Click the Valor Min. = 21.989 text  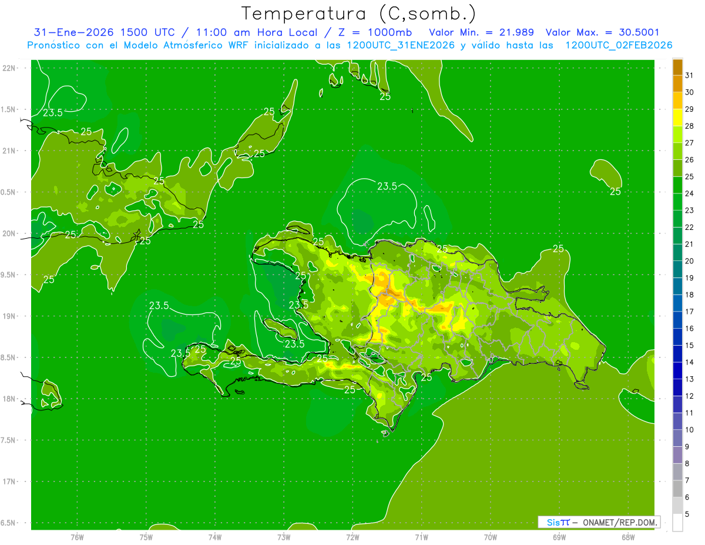point(482,32)
